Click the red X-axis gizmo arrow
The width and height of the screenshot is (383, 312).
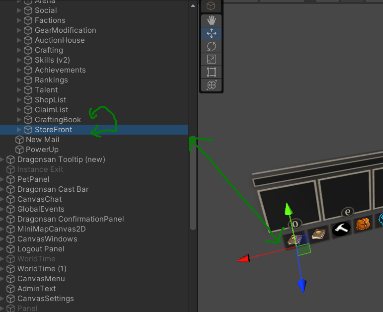pyautogui.click(x=243, y=258)
